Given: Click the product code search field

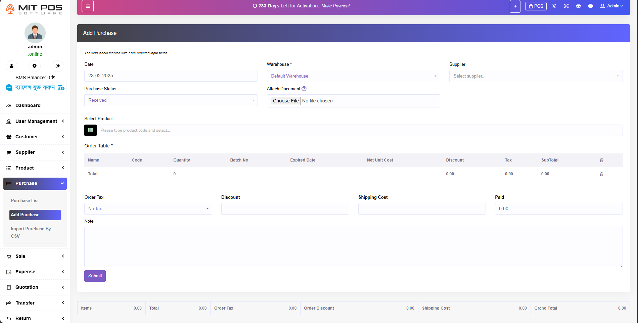Looking at the screenshot, I should coord(359,130).
